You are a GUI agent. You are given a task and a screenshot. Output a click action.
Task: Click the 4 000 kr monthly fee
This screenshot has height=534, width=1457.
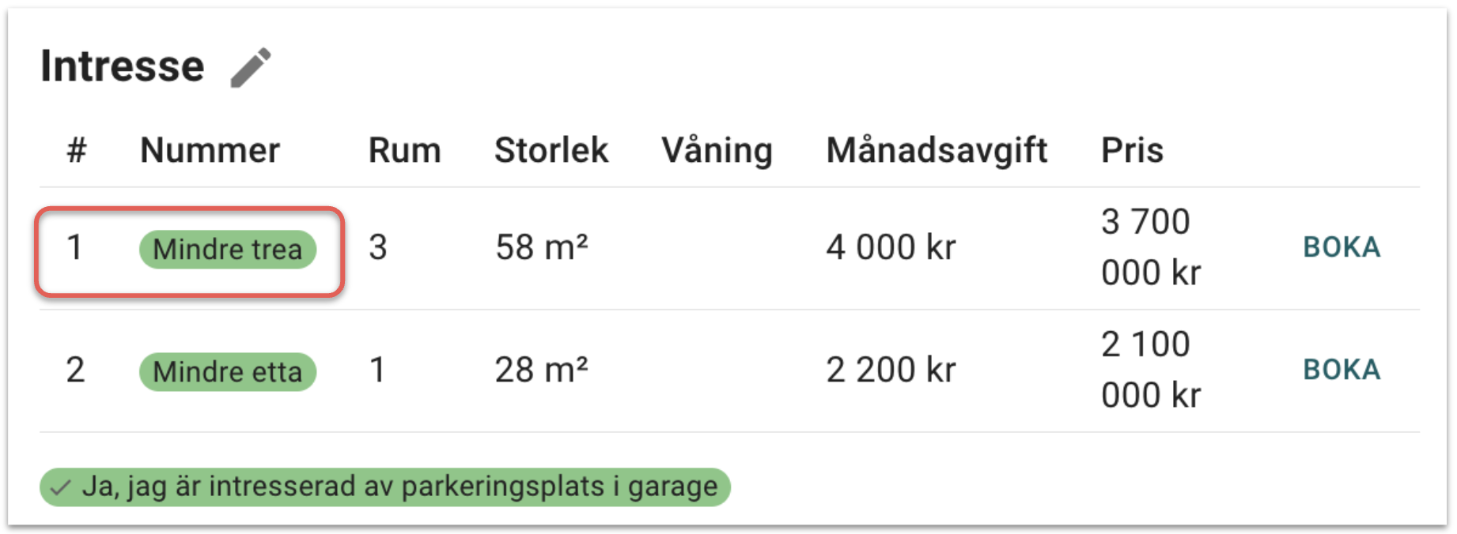[891, 248]
